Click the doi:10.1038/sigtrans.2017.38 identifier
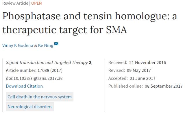This screenshot has height=113, width=185. pos(34,78)
